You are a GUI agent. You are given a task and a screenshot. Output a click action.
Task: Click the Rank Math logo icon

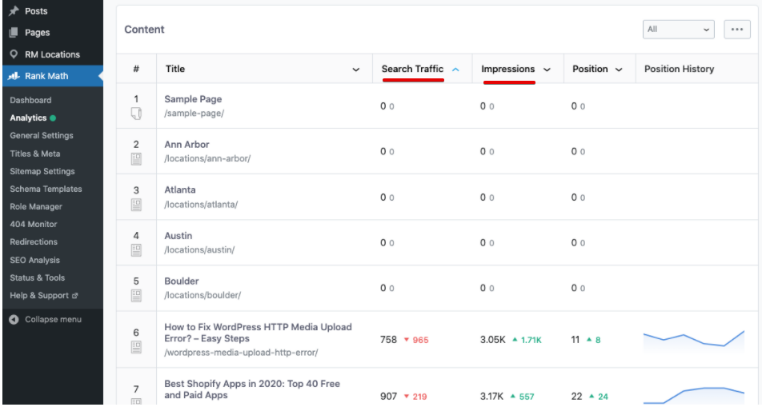point(14,76)
